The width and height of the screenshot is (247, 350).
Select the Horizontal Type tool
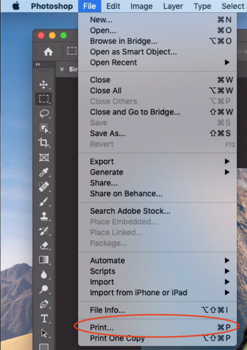(44, 319)
